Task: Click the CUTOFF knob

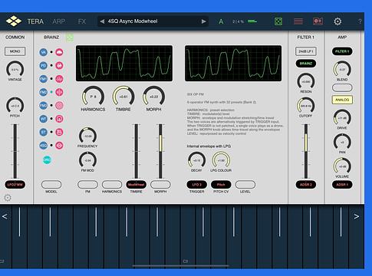Action: [x=306, y=106]
